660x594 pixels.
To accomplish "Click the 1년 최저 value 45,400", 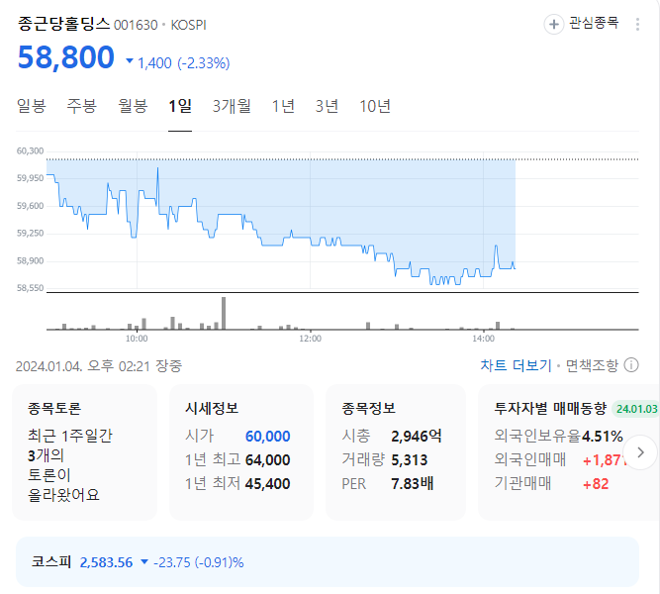I will click(x=268, y=484).
